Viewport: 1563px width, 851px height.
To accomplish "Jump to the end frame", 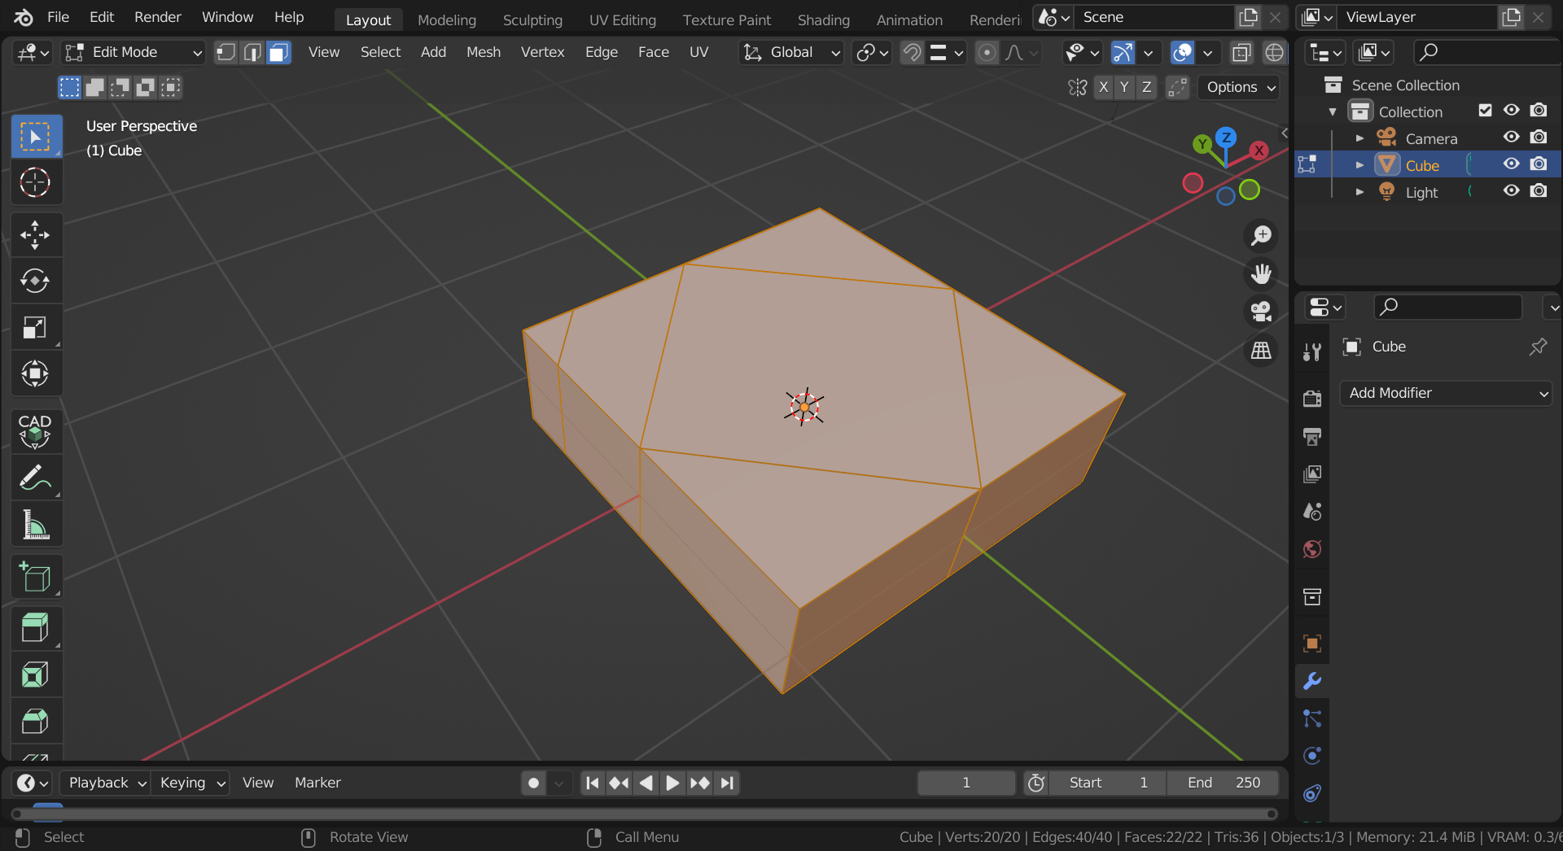I will [x=728, y=783].
